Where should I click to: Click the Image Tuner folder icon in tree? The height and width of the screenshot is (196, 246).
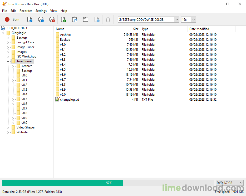point(13,47)
